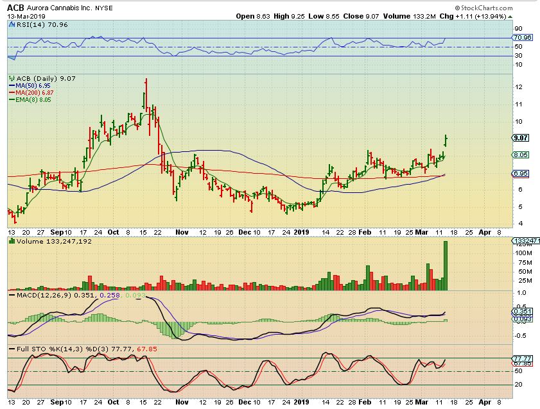Screen dimensions: 540x409
Task: Click the 77.77 stochastic tag on right axis
Action: point(523,358)
